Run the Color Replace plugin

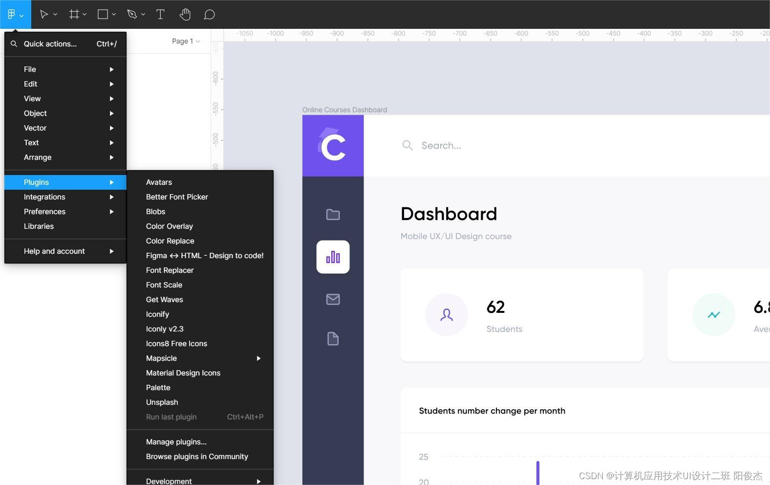[x=200, y=241]
